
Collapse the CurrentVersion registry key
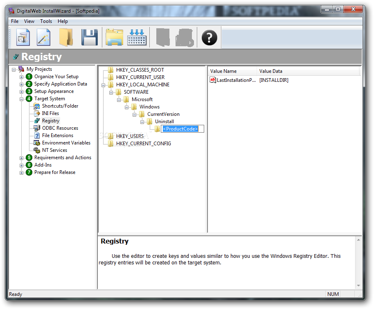coord(135,115)
